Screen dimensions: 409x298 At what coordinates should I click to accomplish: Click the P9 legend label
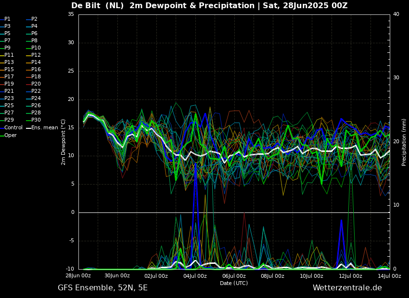click(5, 48)
